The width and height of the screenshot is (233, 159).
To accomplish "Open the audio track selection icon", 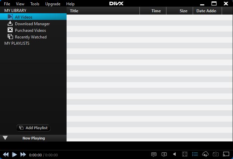I will tap(164, 154).
